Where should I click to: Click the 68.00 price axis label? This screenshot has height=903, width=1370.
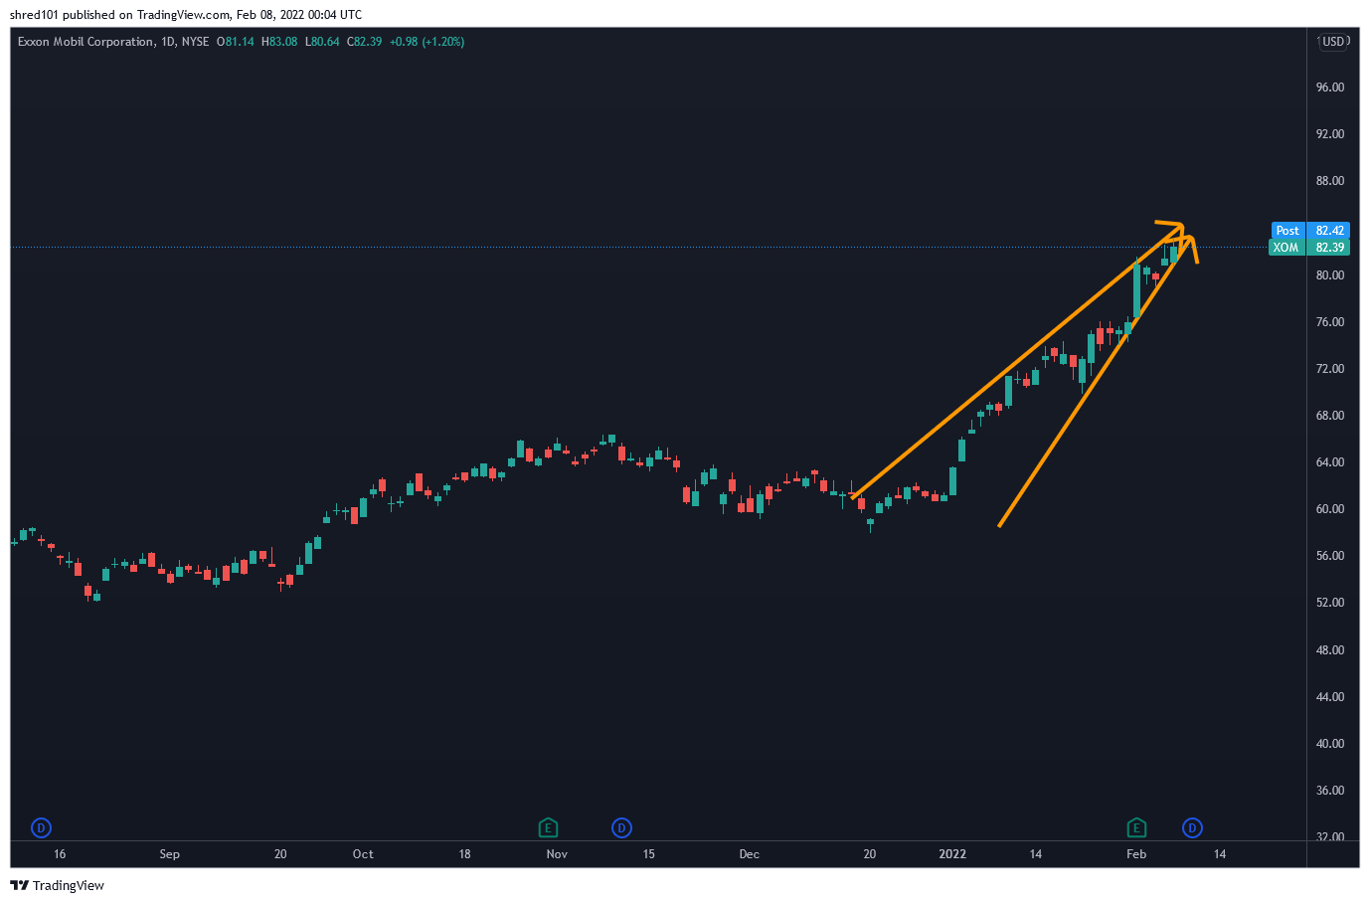(x=1330, y=416)
